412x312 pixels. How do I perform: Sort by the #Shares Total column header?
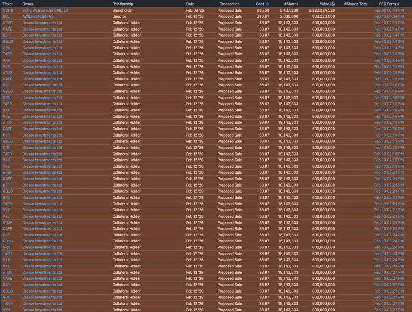[x=356, y=4]
